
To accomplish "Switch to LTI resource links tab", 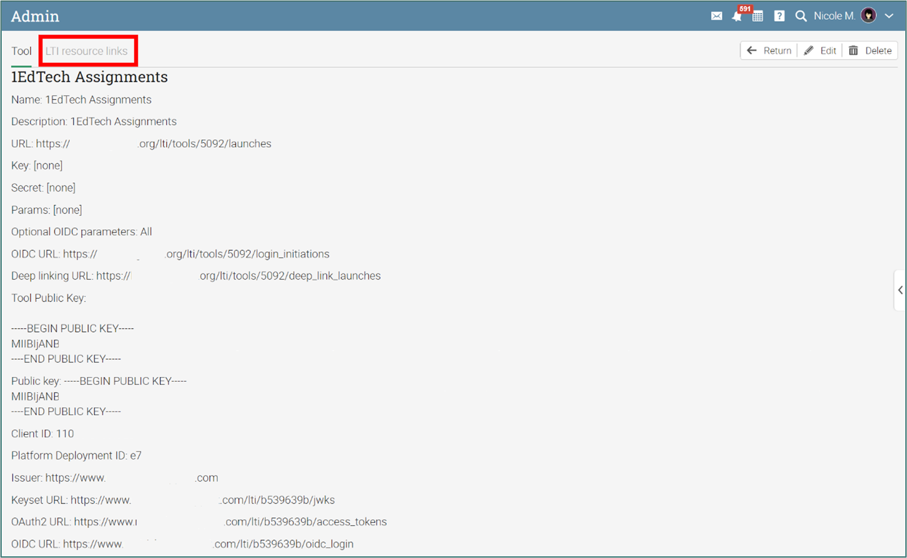I will (x=87, y=51).
